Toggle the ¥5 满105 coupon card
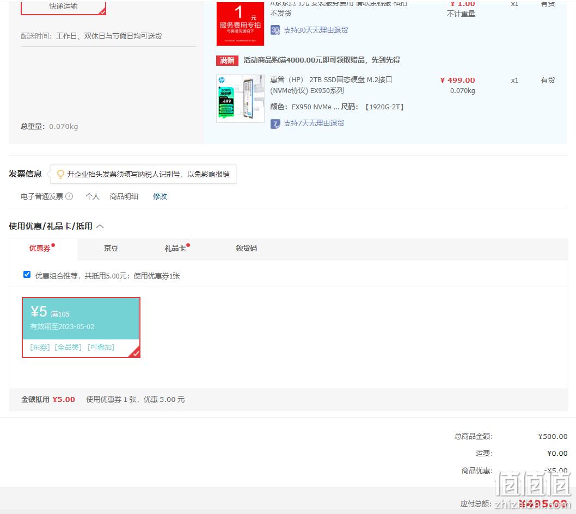The height and width of the screenshot is (514, 576). 81,327
